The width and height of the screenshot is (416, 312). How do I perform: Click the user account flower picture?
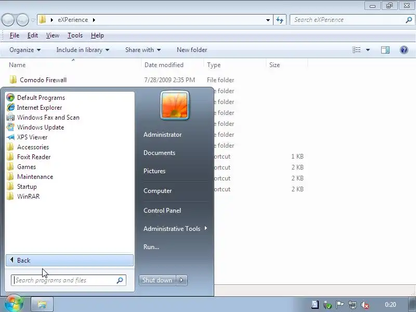[x=175, y=105]
